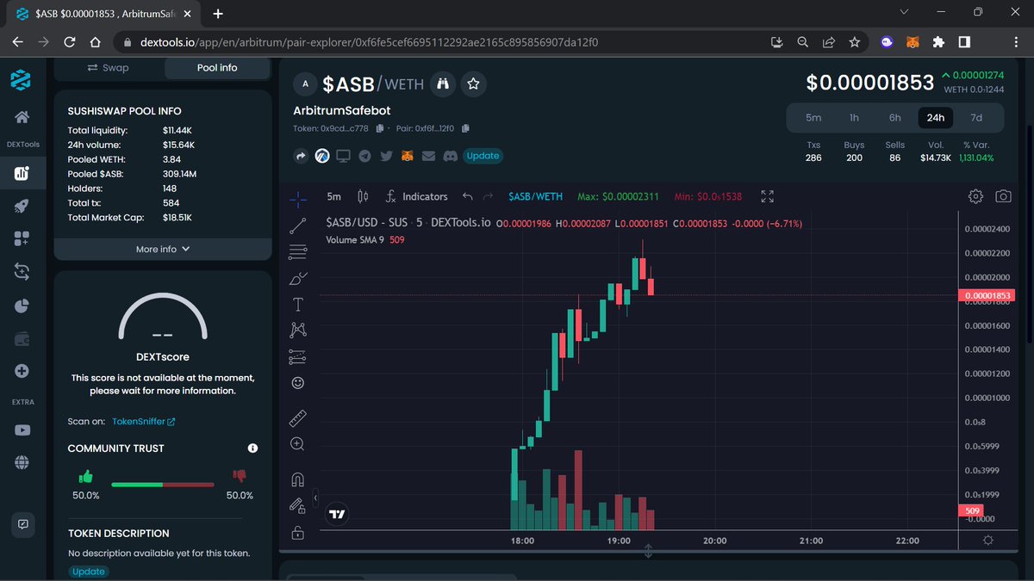
Task: Open candle chart type selector
Action: [363, 196]
